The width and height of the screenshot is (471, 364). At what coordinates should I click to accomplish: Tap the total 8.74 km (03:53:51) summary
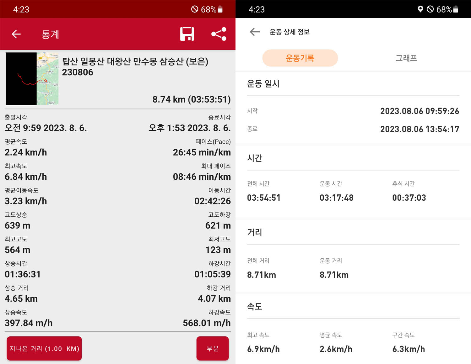(192, 99)
